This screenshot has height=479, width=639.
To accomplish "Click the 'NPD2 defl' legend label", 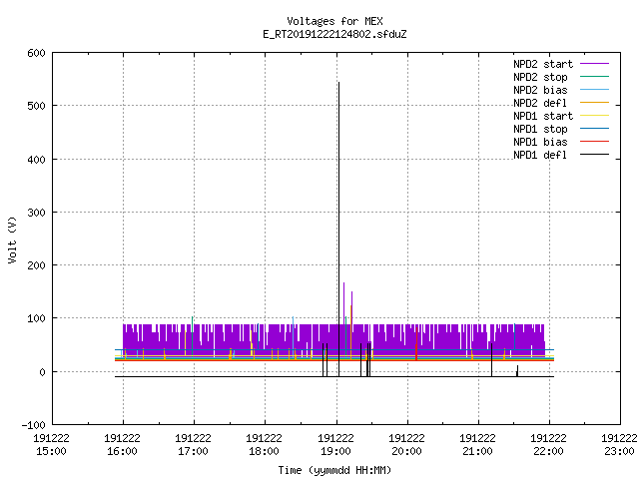I will (540, 103).
